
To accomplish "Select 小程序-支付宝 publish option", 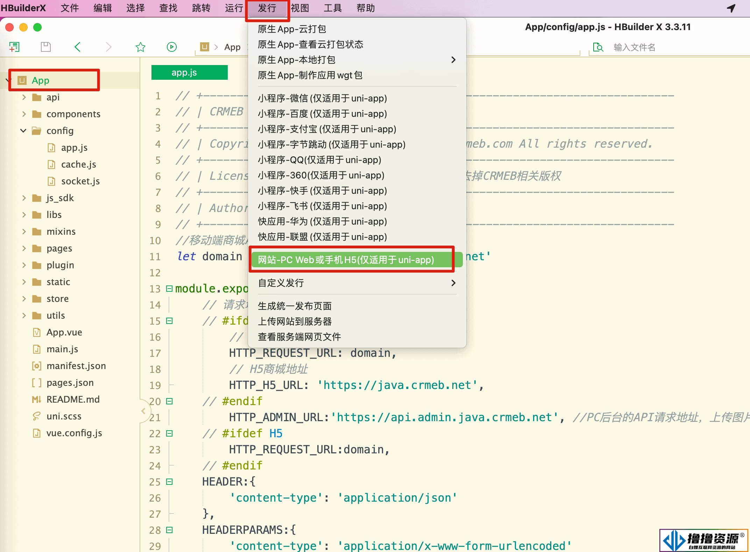I will pyautogui.click(x=357, y=129).
